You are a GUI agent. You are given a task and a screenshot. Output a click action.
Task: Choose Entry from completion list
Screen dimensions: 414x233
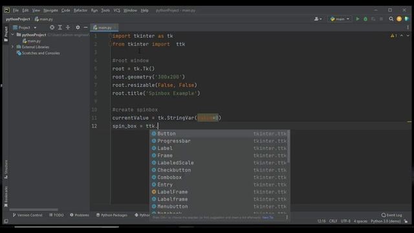(x=219, y=184)
